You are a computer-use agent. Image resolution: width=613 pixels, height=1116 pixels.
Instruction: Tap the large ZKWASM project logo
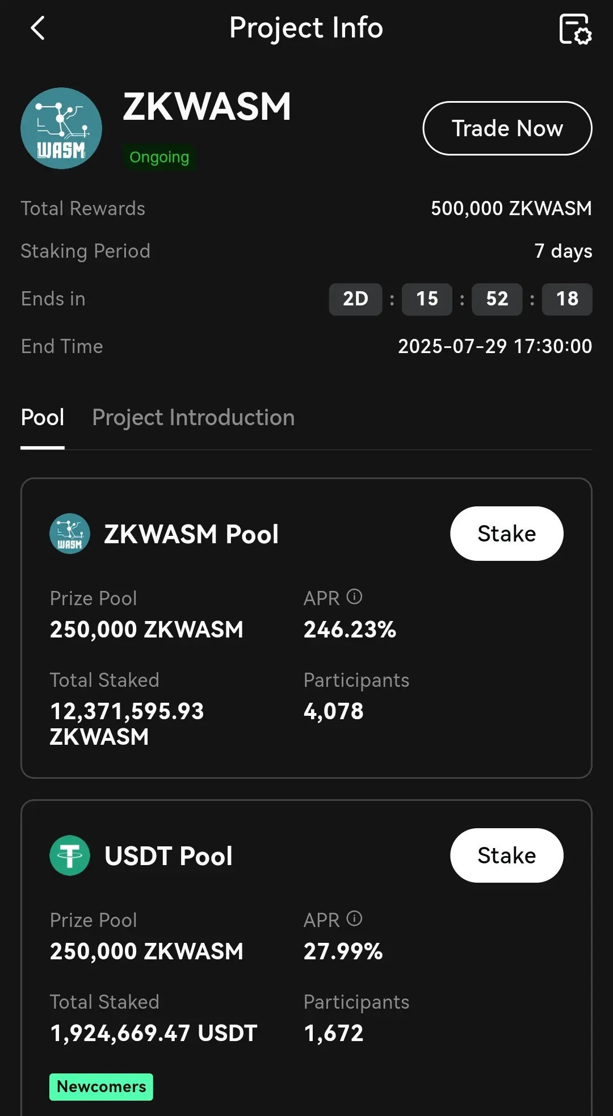pos(61,128)
